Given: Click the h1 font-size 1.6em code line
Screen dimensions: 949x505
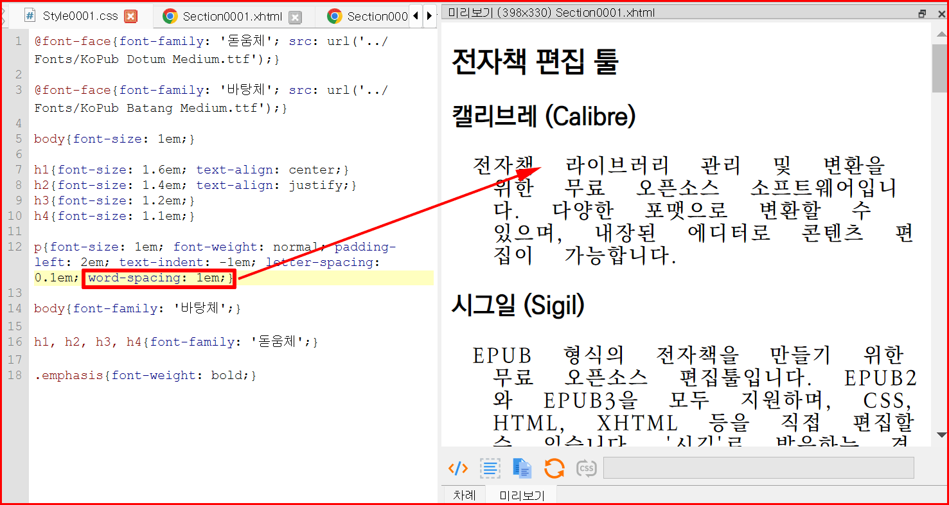Looking at the screenshot, I should 191,170.
